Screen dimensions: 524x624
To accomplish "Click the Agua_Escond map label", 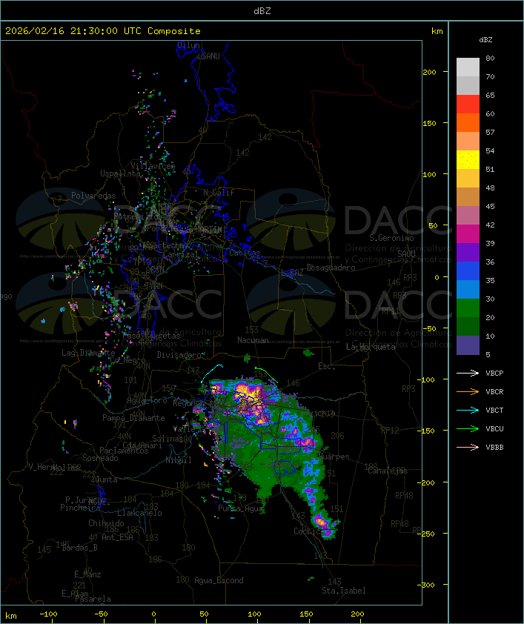I will point(219,580).
